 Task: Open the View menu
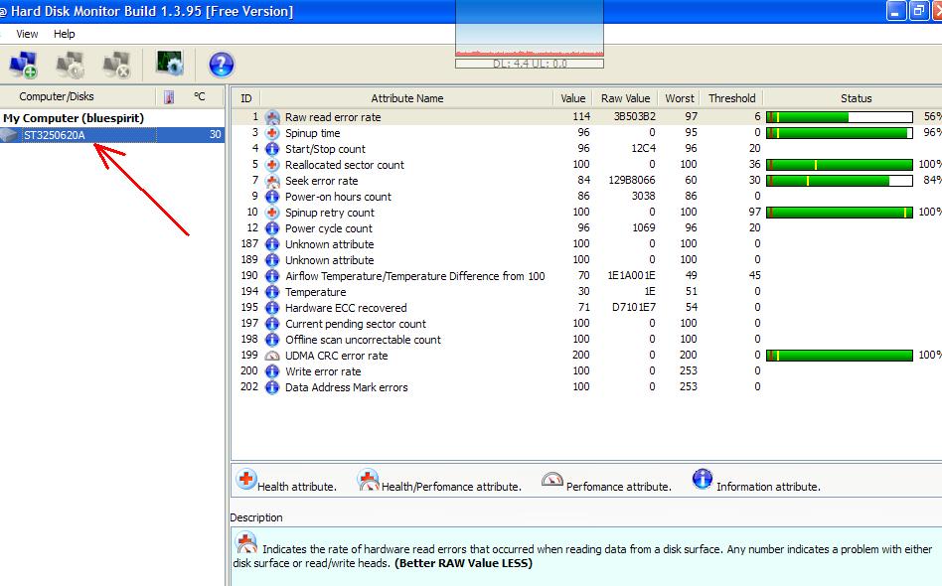[27, 34]
